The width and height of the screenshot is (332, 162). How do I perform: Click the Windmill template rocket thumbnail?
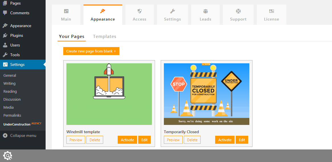tap(109, 94)
